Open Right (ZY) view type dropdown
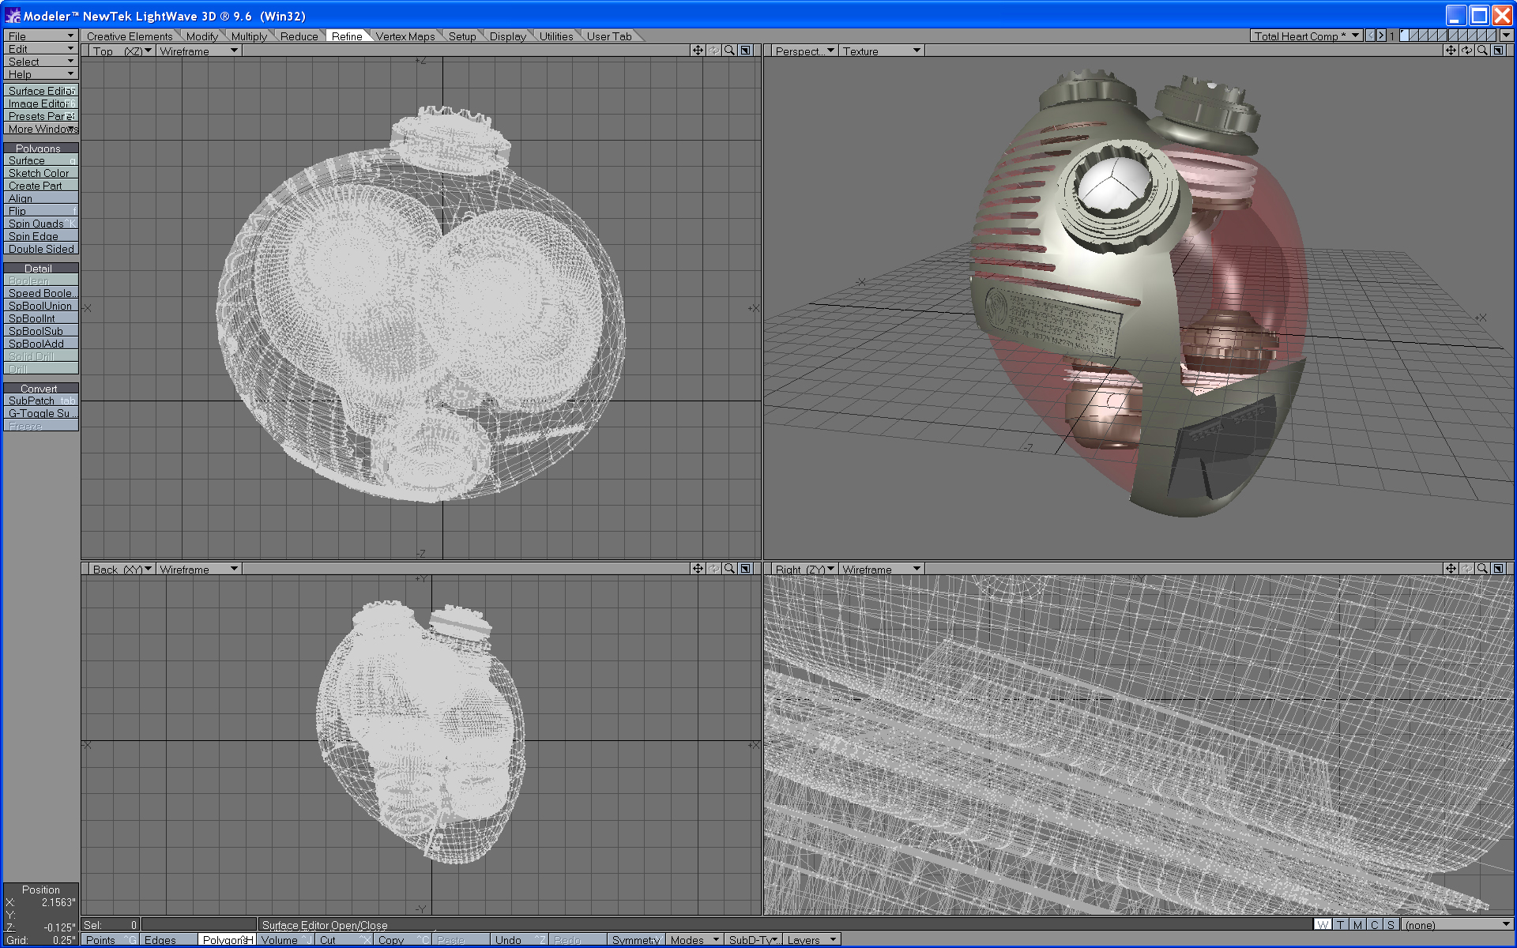 (x=804, y=569)
